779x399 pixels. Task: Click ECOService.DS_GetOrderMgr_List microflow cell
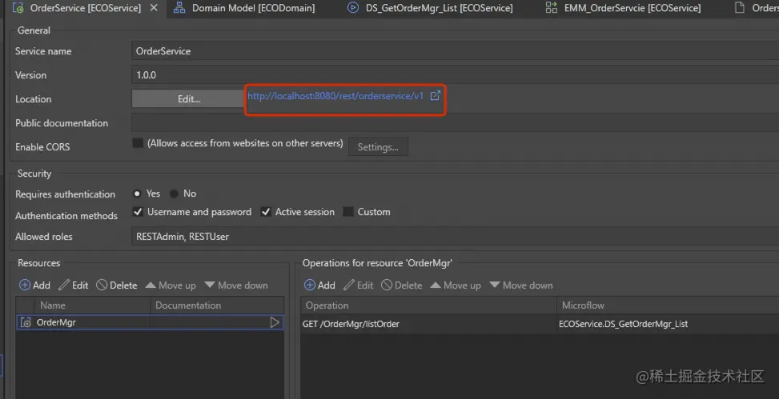tap(623, 324)
